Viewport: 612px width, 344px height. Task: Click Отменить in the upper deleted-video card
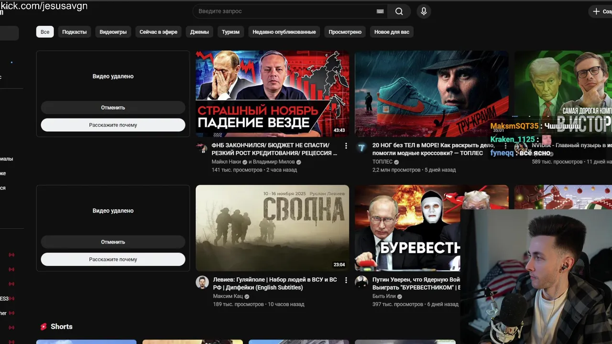coord(113,107)
